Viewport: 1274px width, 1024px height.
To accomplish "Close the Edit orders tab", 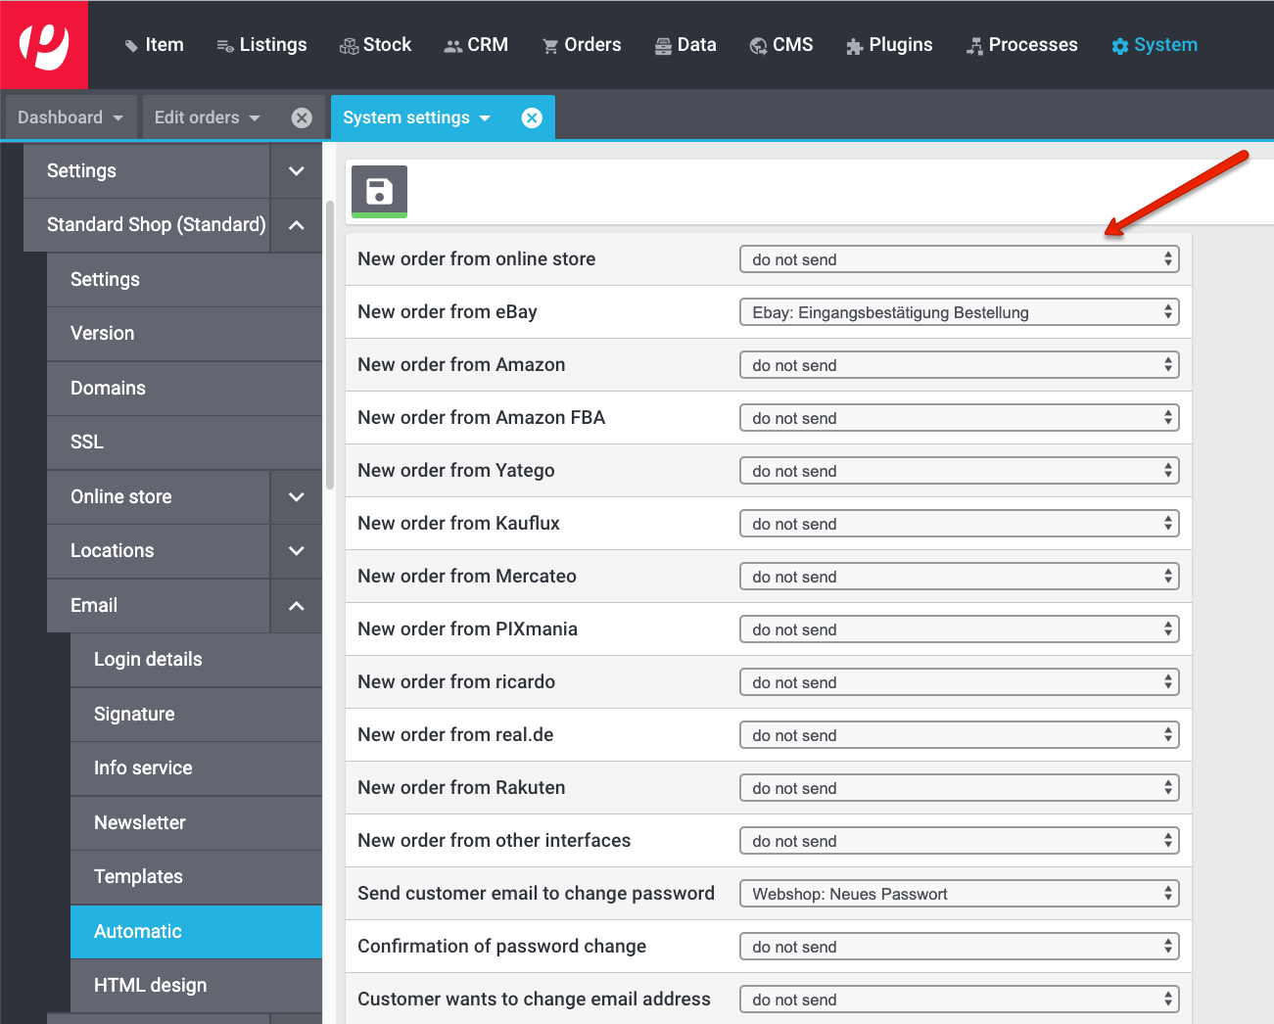I will coord(302,117).
